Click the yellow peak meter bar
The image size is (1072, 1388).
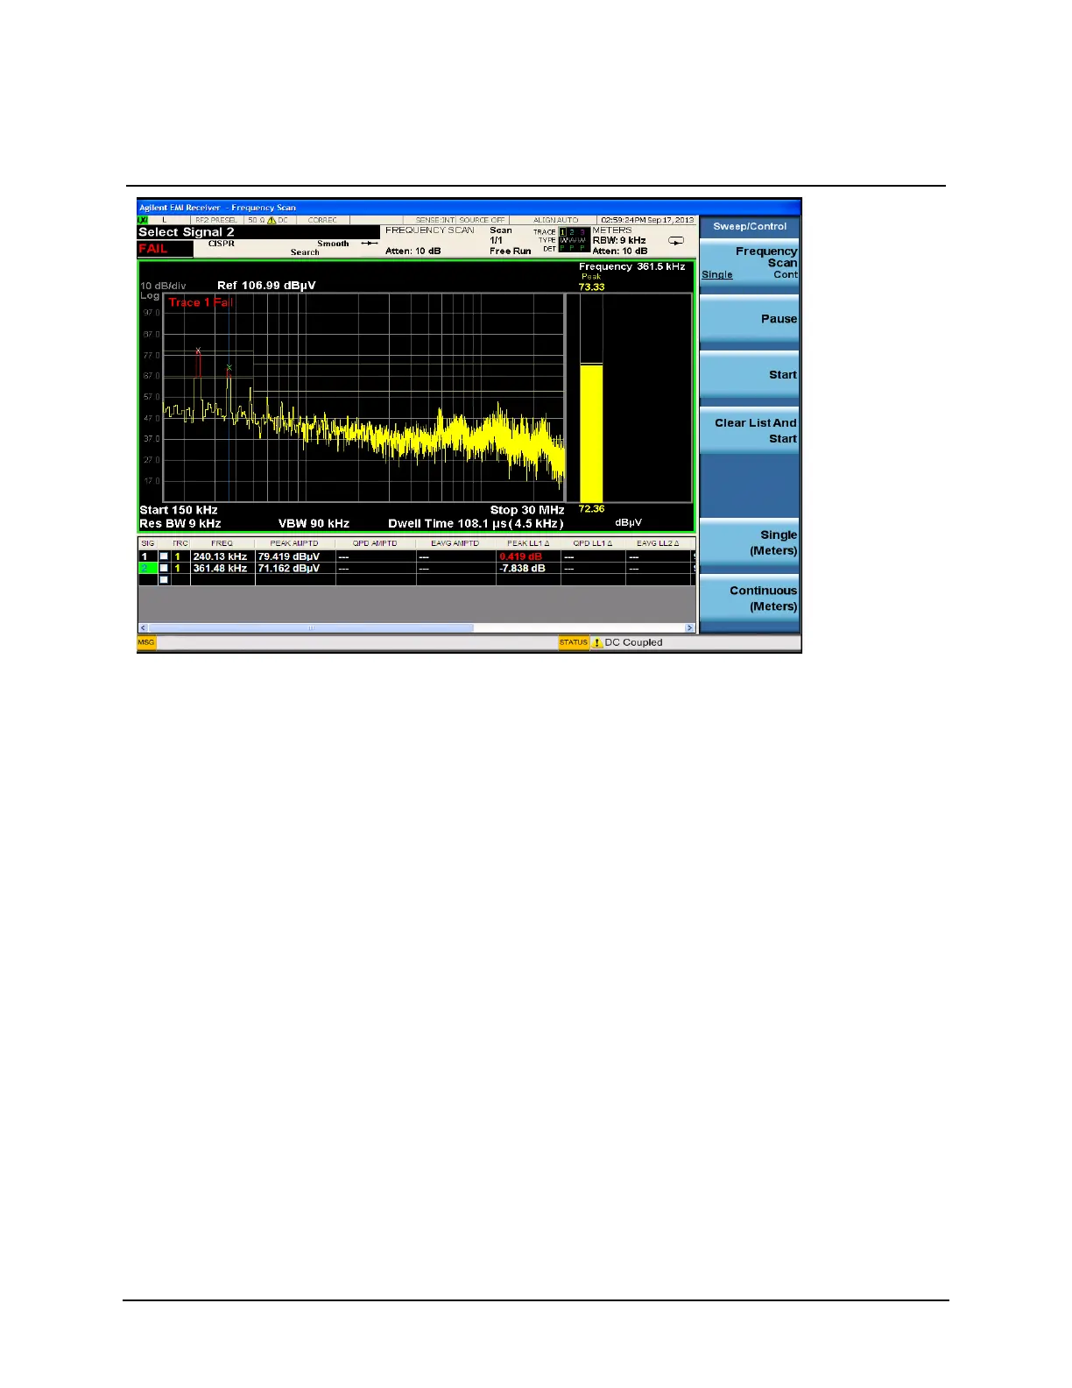[591, 432]
